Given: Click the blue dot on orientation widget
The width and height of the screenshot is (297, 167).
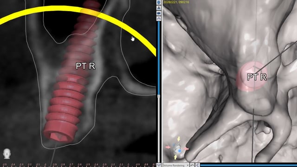Looking at the screenshot, I should click(180, 151).
